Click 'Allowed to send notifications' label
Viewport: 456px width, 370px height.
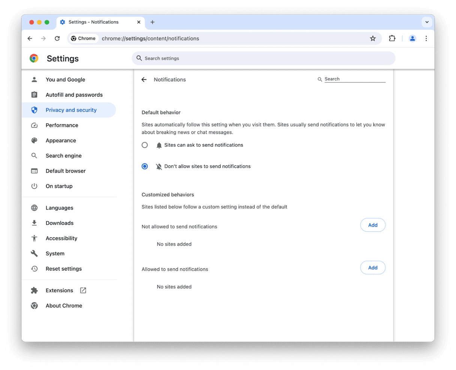tap(175, 269)
